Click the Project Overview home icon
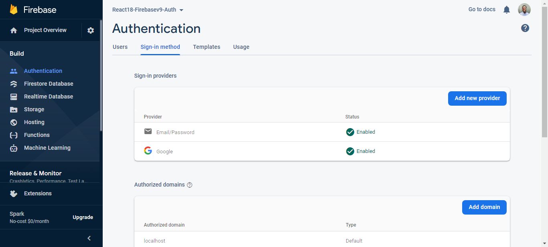The width and height of the screenshot is (548, 247). coord(14,30)
